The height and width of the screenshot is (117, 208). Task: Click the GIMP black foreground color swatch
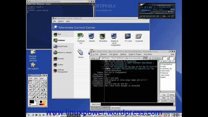[32, 102]
